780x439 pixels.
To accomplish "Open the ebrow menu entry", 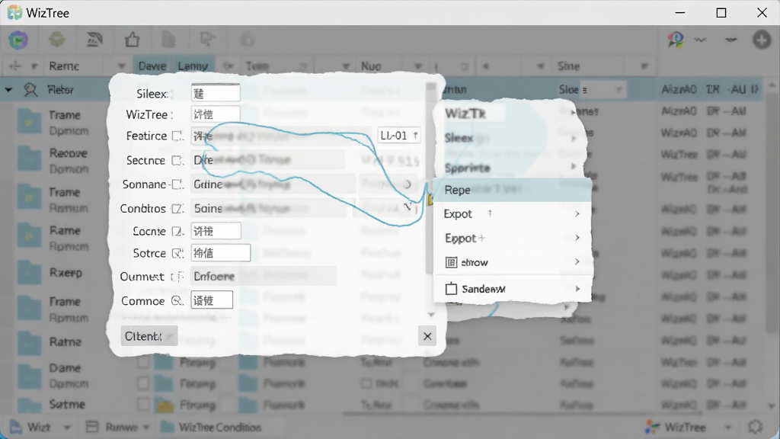I will 513,262.
